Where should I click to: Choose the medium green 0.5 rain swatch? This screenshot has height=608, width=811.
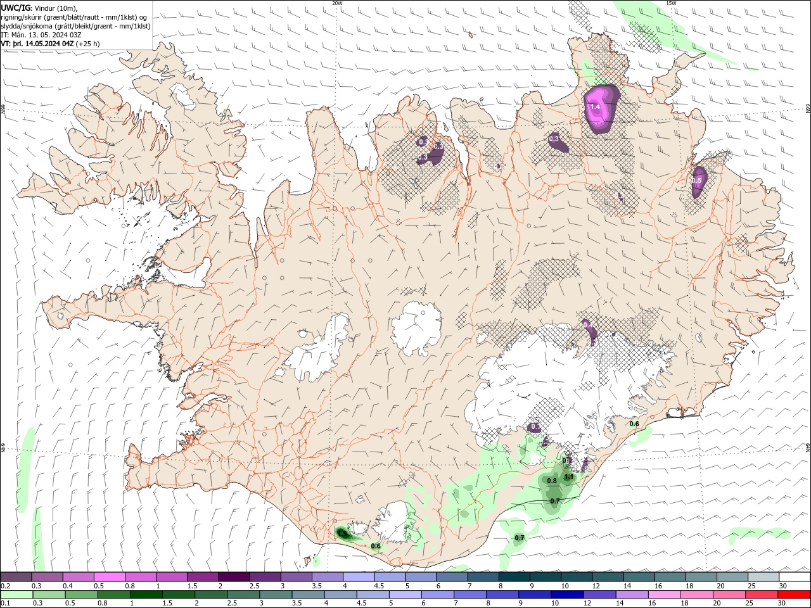coord(81,595)
